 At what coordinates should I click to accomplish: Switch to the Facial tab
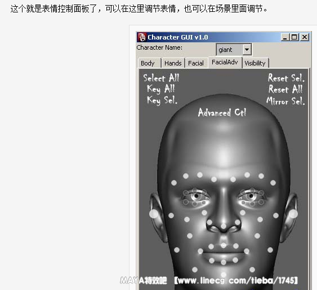[197, 63]
